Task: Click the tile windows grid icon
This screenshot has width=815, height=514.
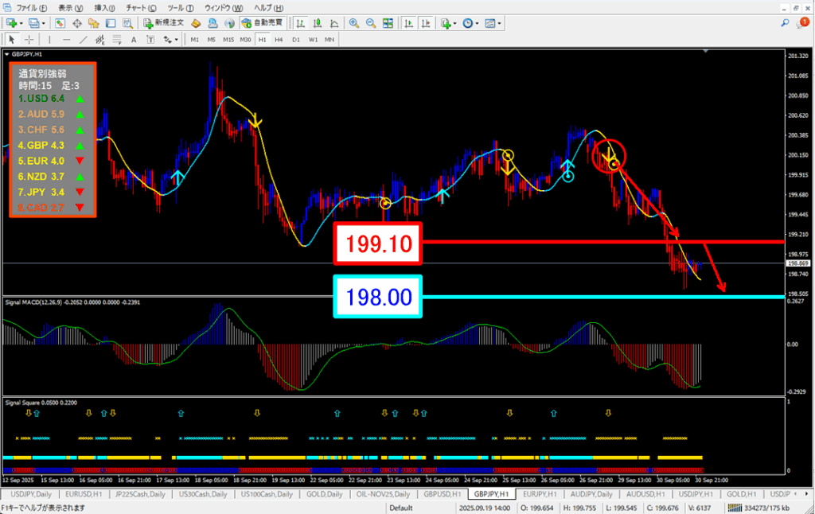Action: coord(388,23)
